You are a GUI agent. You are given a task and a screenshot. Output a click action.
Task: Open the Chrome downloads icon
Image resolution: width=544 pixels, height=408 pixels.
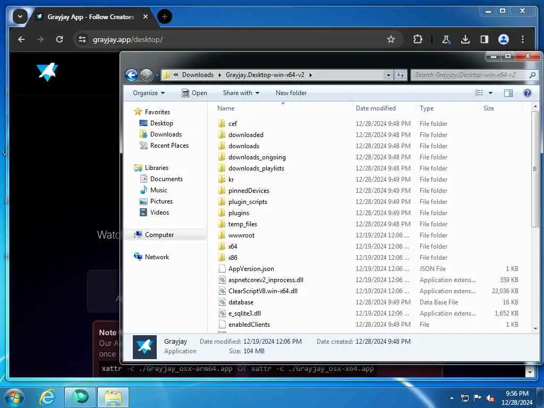(465, 39)
